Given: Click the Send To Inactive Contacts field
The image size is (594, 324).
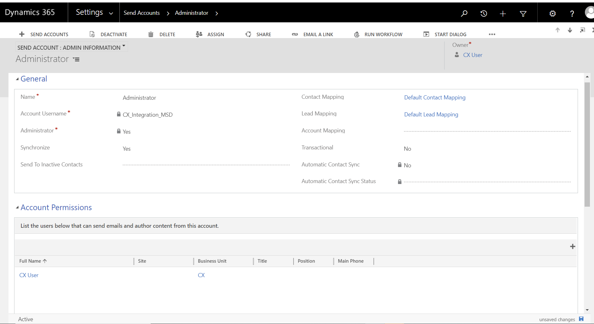Looking at the screenshot, I should point(206,164).
